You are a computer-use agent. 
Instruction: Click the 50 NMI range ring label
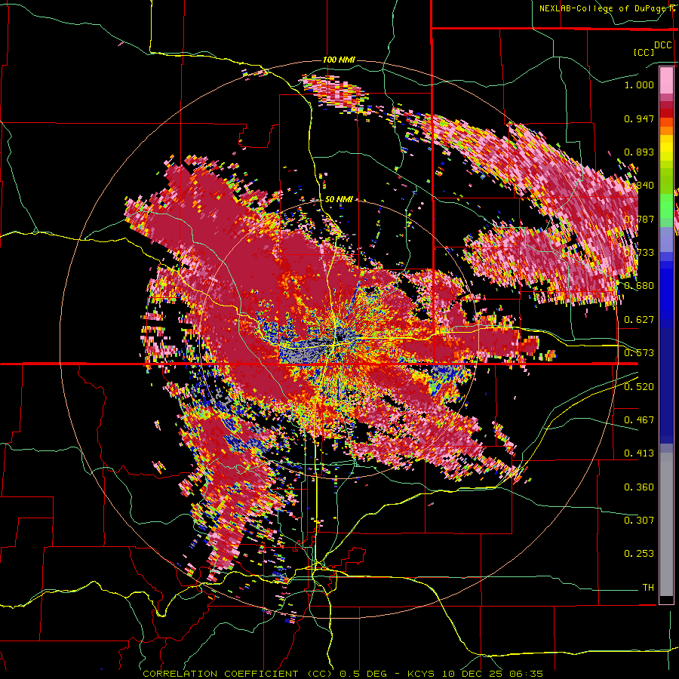(x=339, y=199)
